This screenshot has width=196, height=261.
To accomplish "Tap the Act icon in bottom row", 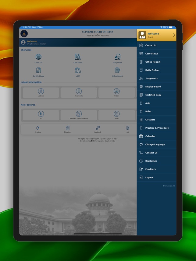I will point(128,128).
